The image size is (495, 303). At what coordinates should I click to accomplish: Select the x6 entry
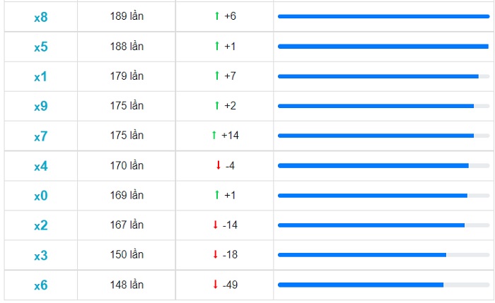click(41, 285)
